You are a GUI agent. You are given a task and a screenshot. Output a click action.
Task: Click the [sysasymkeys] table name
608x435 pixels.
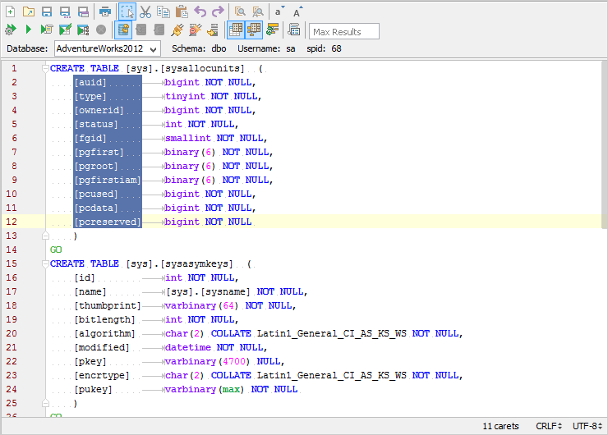click(x=196, y=263)
